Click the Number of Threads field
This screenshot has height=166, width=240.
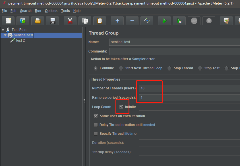(x=189, y=88)
